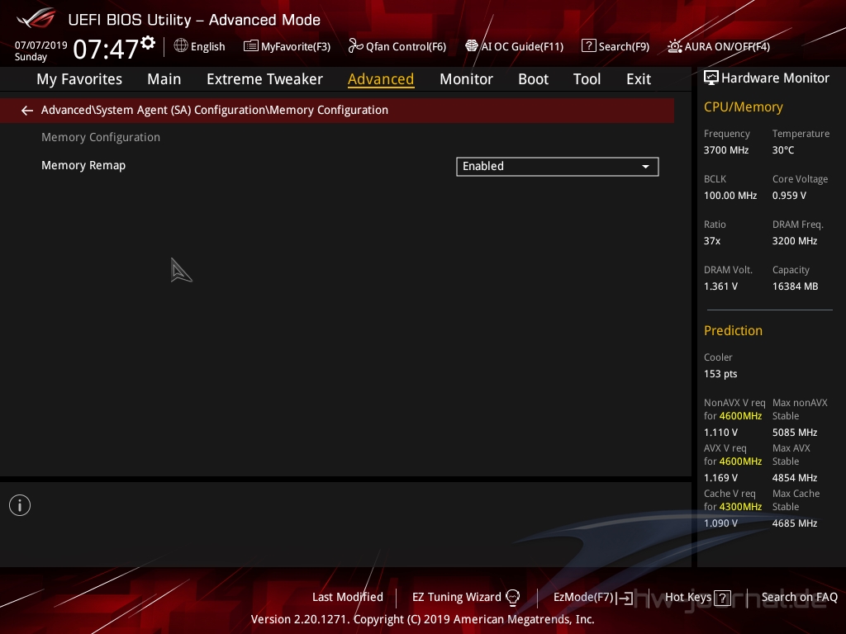The width and height of the screenshot is (846, 634).
Task: Click the Memory Remap dropdown arrow
Action: (645, 167)
